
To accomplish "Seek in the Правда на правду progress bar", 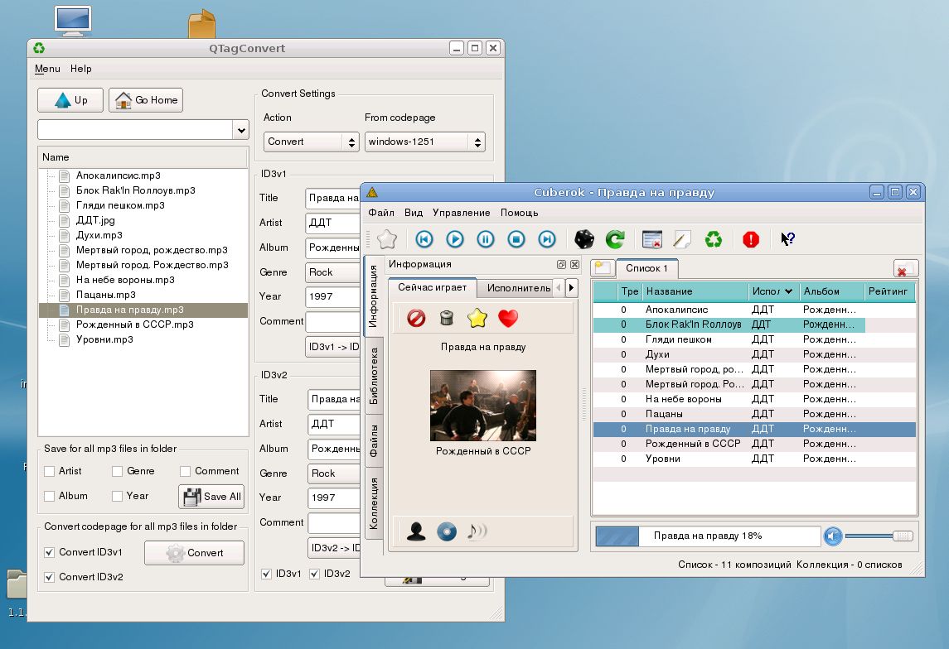I will coord(708,536).
